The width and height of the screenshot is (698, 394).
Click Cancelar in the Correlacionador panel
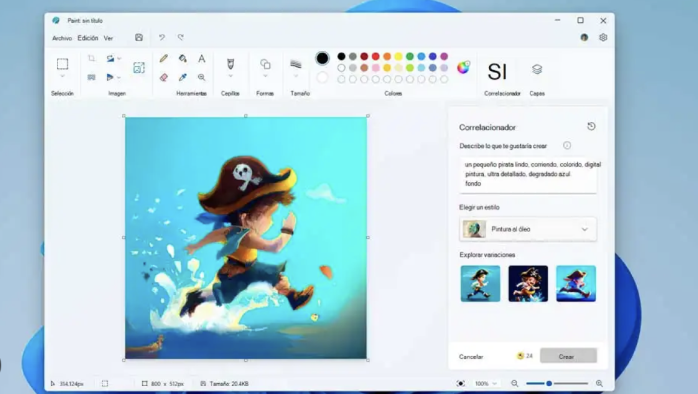471,356
